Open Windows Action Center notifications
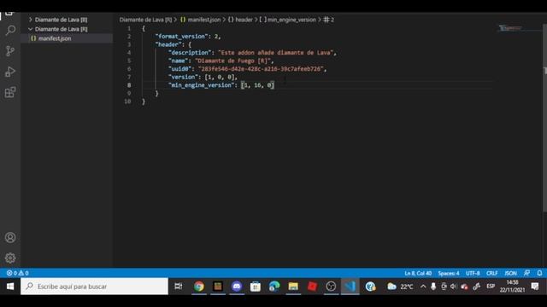This screenshot has height=307, width=547. tap(535, 287)
